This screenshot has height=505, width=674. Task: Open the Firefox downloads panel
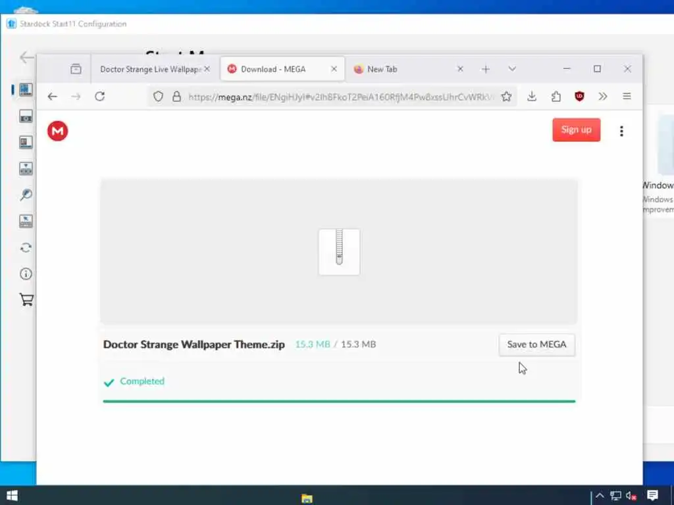pyautogui.click(x=532, y=97)
